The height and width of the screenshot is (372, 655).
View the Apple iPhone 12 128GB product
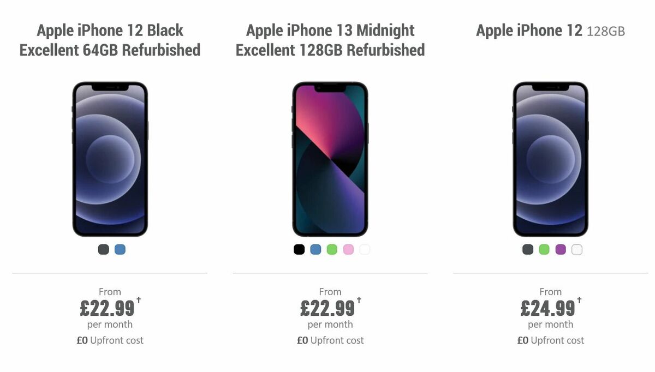pos(550,31)
